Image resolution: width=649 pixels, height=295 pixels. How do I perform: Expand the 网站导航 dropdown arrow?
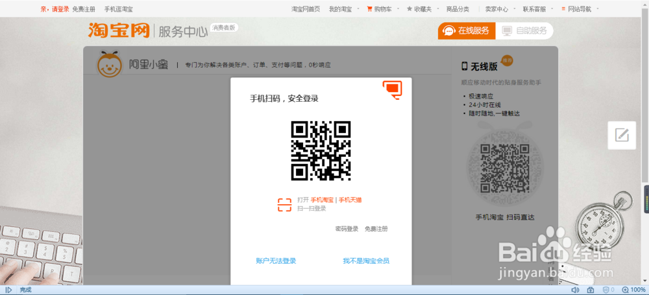click(x=598, y=8)
